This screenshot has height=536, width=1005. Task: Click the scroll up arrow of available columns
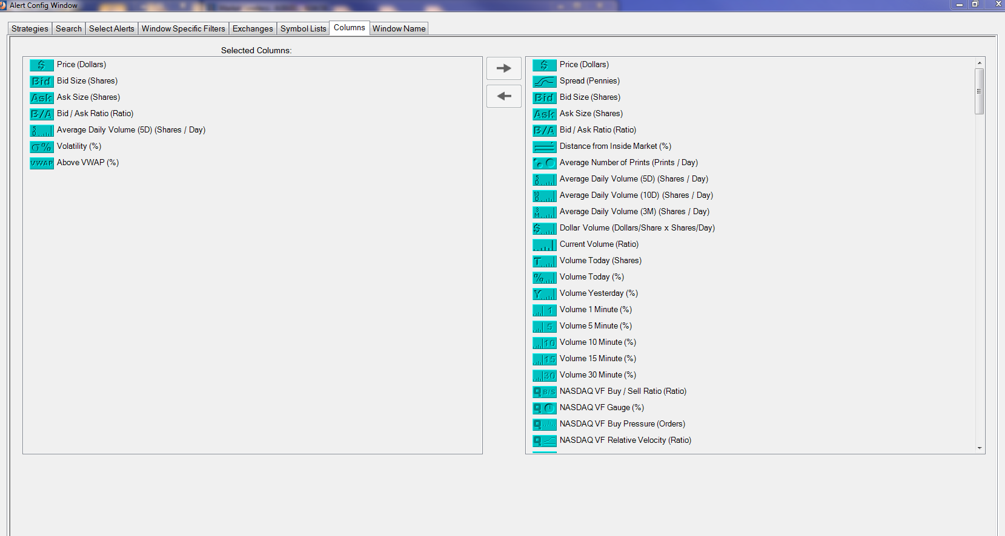(980, 63)
